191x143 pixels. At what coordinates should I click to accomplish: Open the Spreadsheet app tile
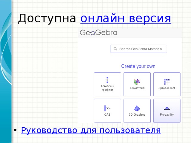pyautogui.click(x=167, y=84)
